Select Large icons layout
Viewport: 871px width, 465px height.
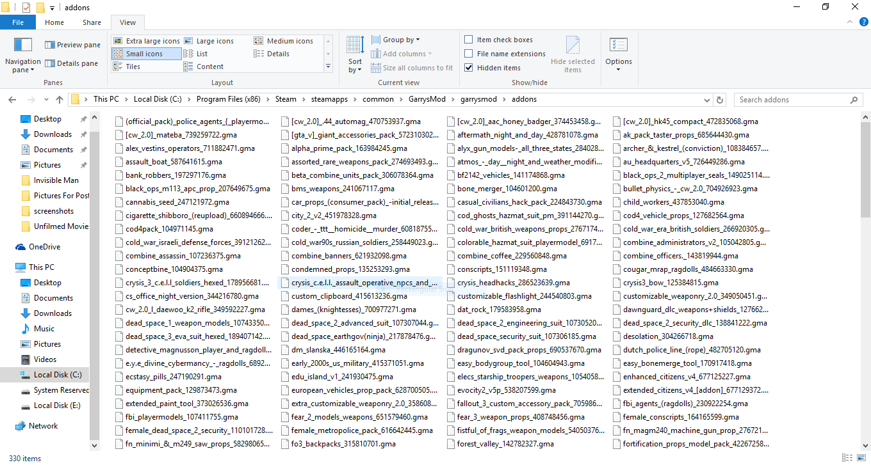coord(209,41)
